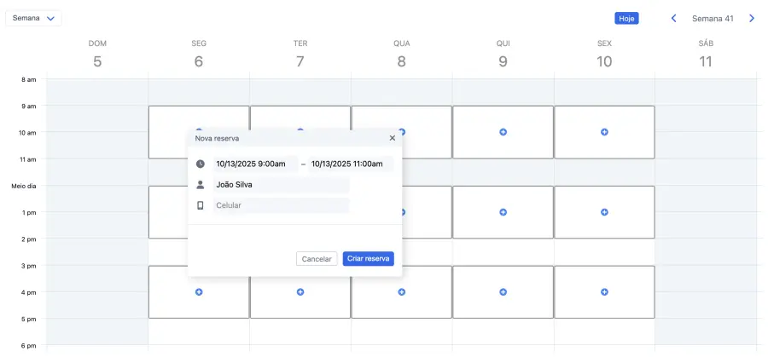
Task: Click plus icon in Friday morning slot
Action: (604, 132)
